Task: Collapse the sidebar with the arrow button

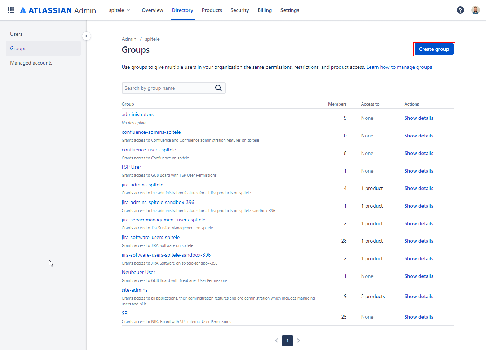Action: 87,36
